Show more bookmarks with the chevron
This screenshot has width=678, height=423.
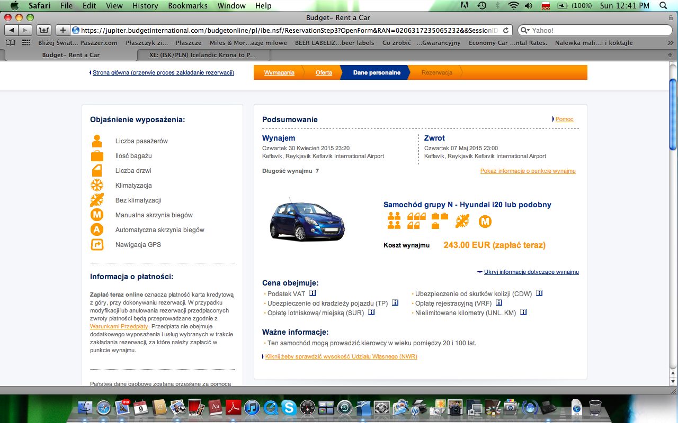tap(670, 43)
